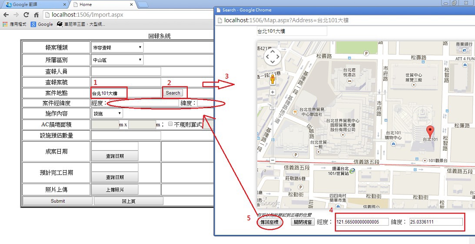The width and height of the screenshot is (475, 244).
Task: Select the Street View pegman icon
Action: [272, 79]
